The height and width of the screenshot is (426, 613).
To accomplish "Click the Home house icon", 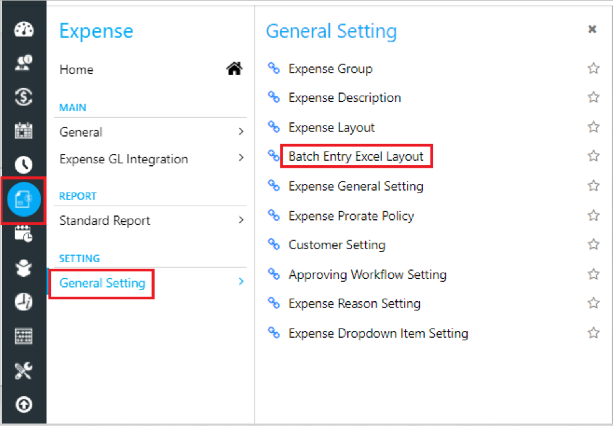I will [234, 70].
